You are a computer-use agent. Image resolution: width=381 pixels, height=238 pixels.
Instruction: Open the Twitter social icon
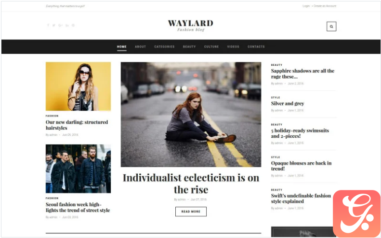53,25
